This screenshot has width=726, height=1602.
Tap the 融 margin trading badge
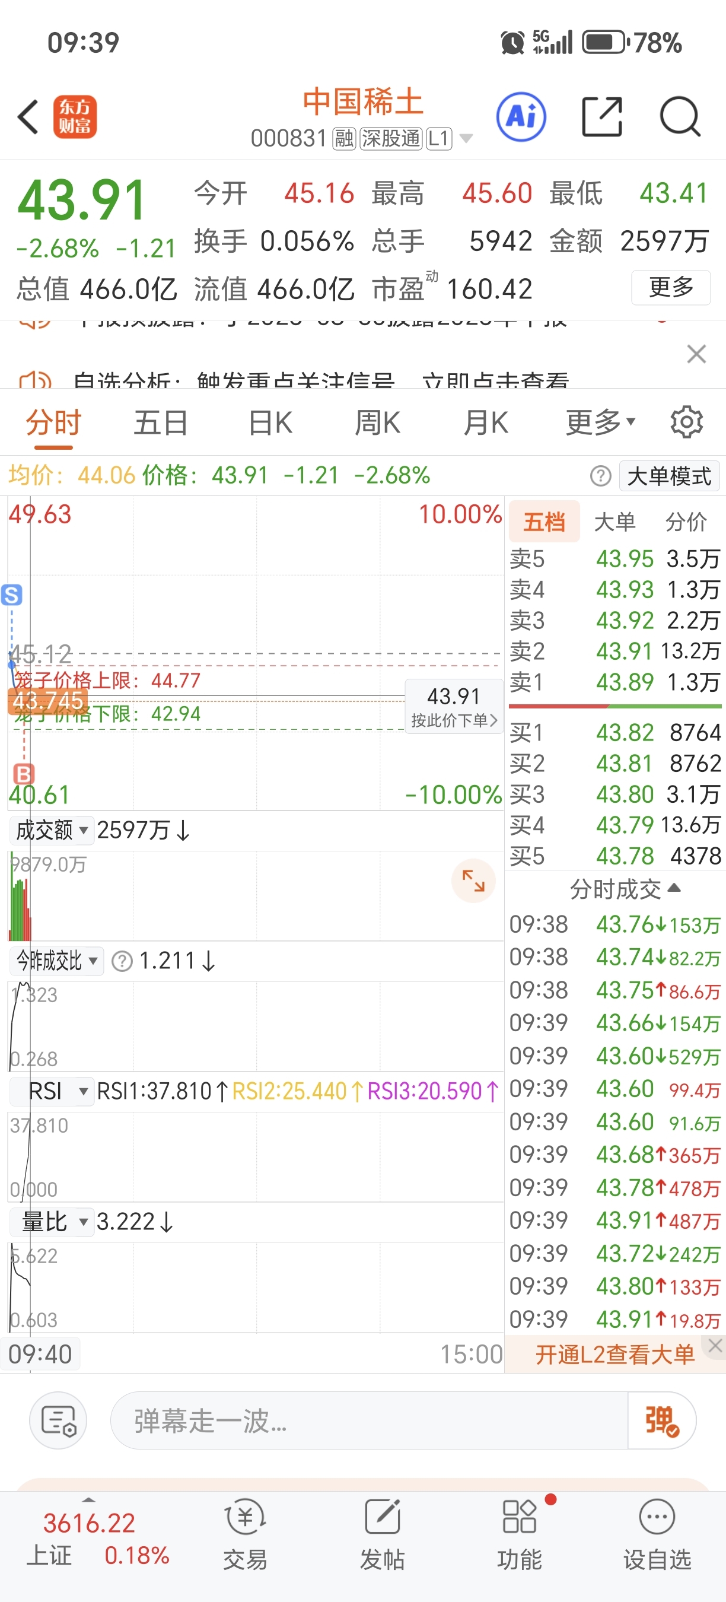tap(345, 139)
